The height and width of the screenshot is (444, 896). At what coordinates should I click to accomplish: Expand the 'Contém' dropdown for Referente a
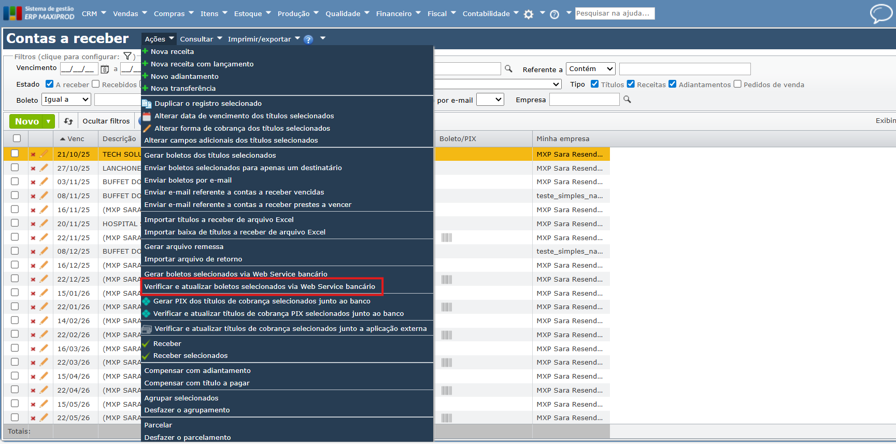[x=590, y=69]
